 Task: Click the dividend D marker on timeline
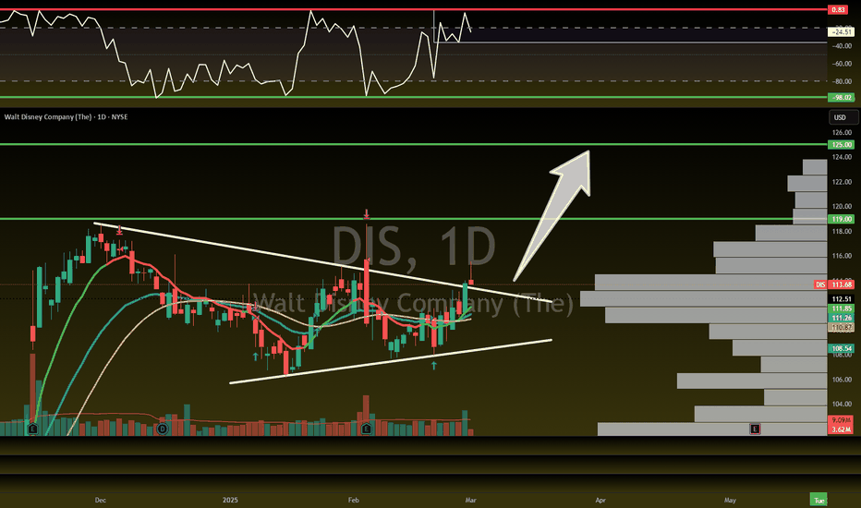(162, 429)
